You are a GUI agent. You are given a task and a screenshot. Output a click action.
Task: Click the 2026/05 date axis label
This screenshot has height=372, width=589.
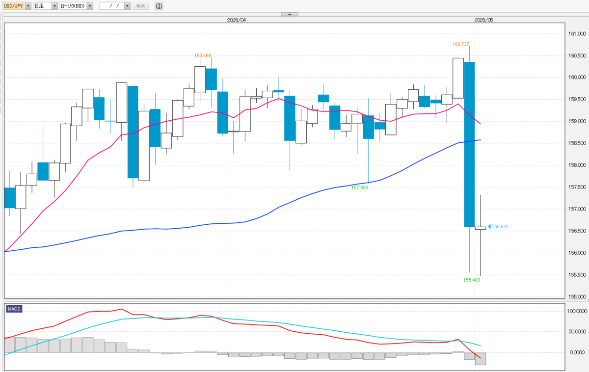point(483,20)
